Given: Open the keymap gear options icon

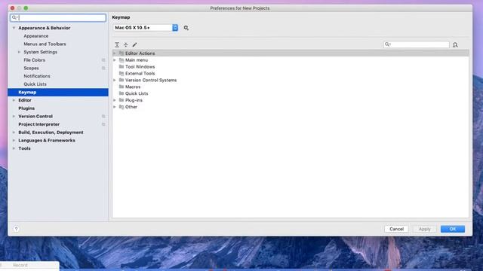Looking at the screenshot, I should 186,28.
